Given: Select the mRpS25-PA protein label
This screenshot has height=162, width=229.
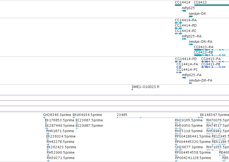Looking at the screenshot, I should click(x=192, y=75).
